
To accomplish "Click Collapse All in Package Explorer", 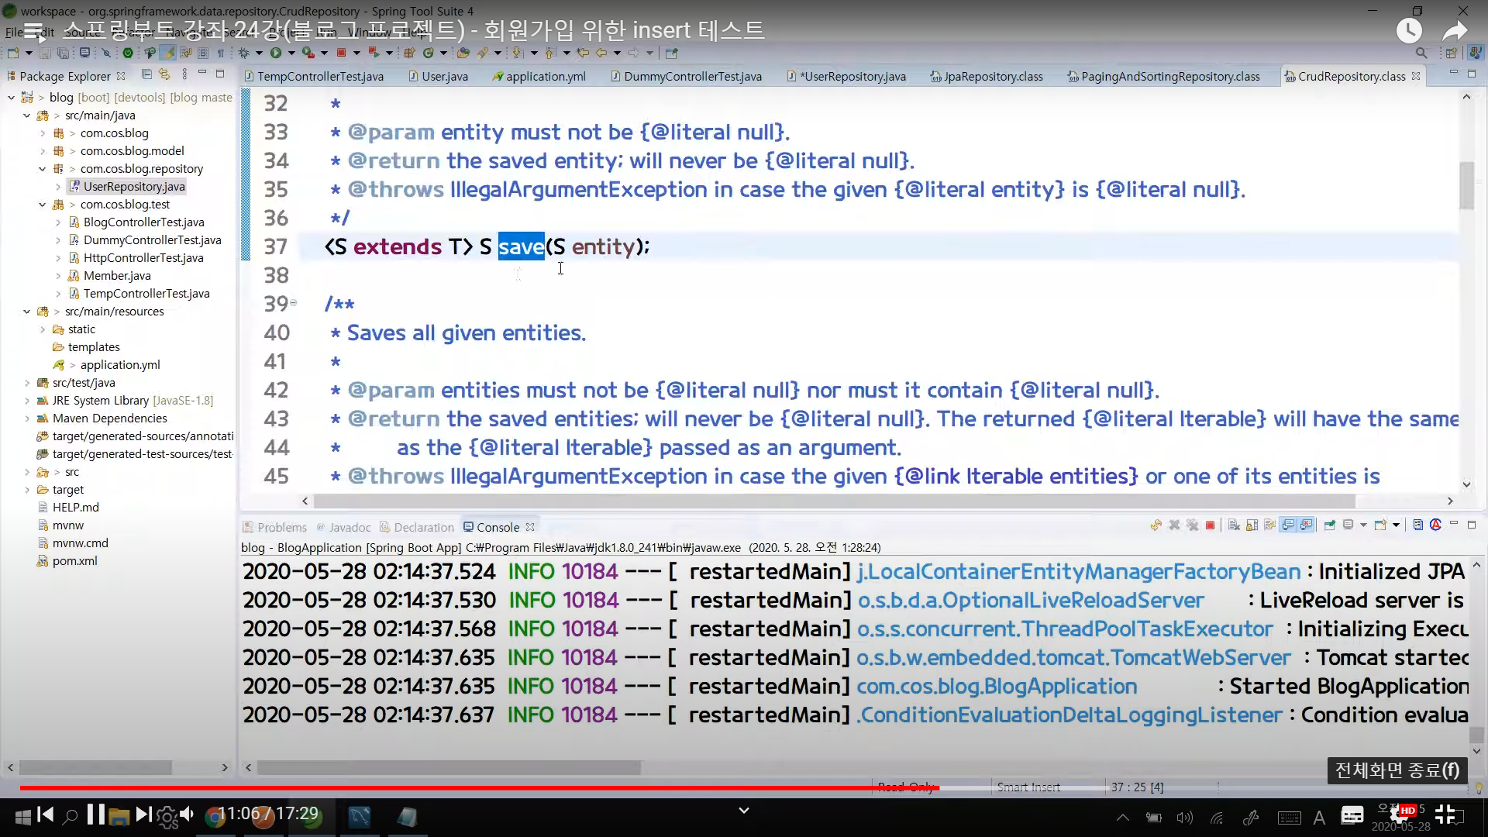I will point(146,74).
